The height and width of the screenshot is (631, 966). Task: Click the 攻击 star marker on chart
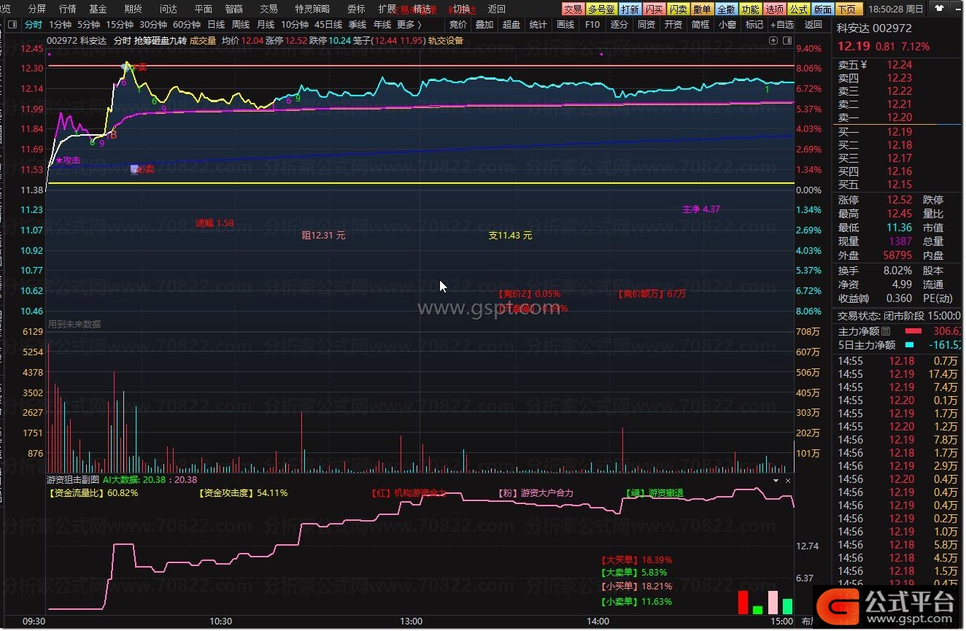coord(68,160)
